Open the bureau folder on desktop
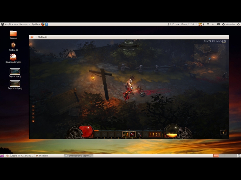 tap(13, 34)
